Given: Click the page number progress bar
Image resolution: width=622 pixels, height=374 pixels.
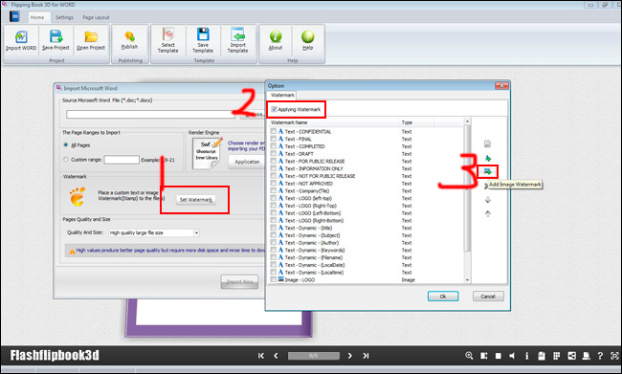Looking at the screenshot, I should pyautogui.click(x=313, y=356).
